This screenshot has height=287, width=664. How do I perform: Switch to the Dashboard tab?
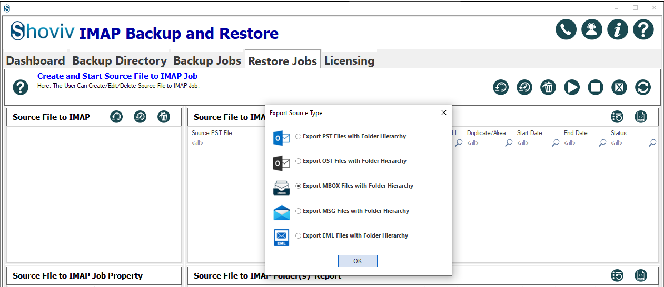[x=36, y=60]
